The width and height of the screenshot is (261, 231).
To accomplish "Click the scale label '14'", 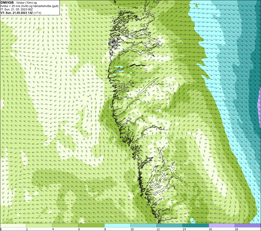I will point(184,229).
